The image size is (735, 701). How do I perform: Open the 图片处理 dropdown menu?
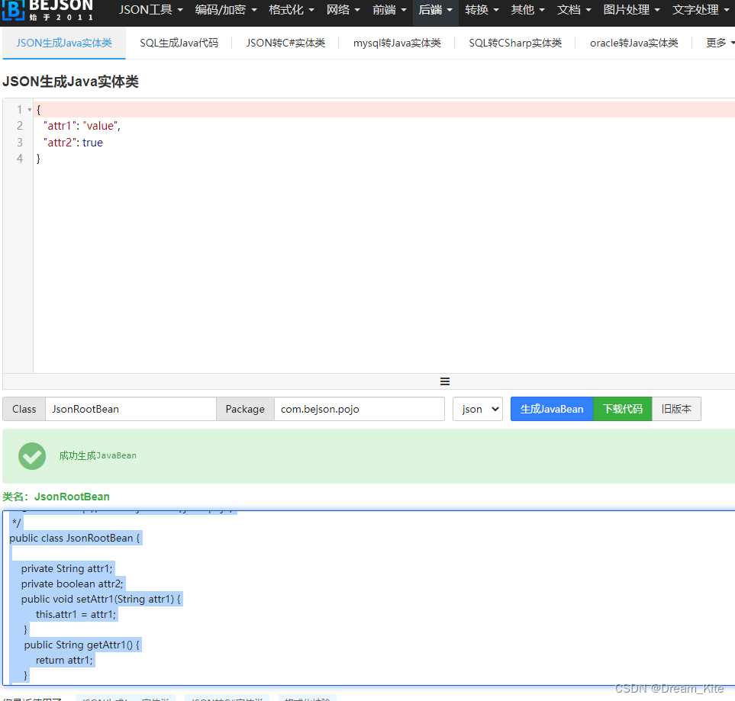coord(631,10)
